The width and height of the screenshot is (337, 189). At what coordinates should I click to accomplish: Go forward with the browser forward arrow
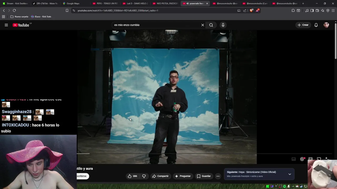(9, 10)
